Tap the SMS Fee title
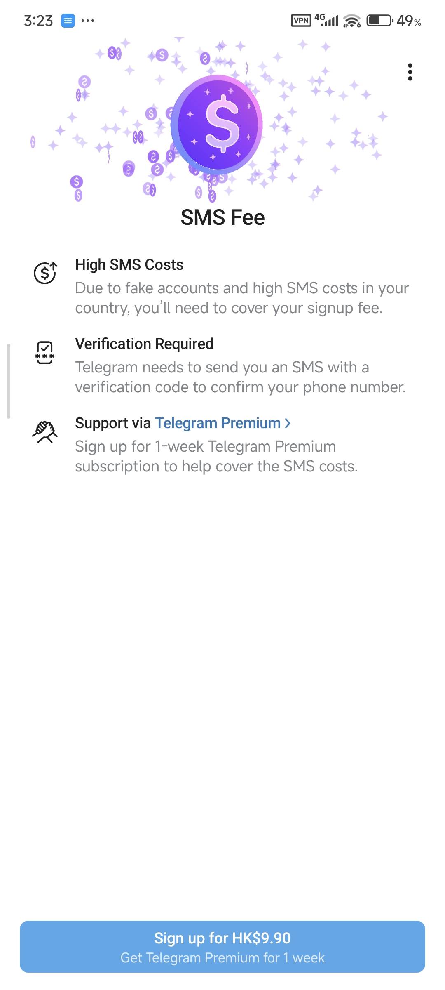Screen dimensions: 445x990 [x=222, y=217]
